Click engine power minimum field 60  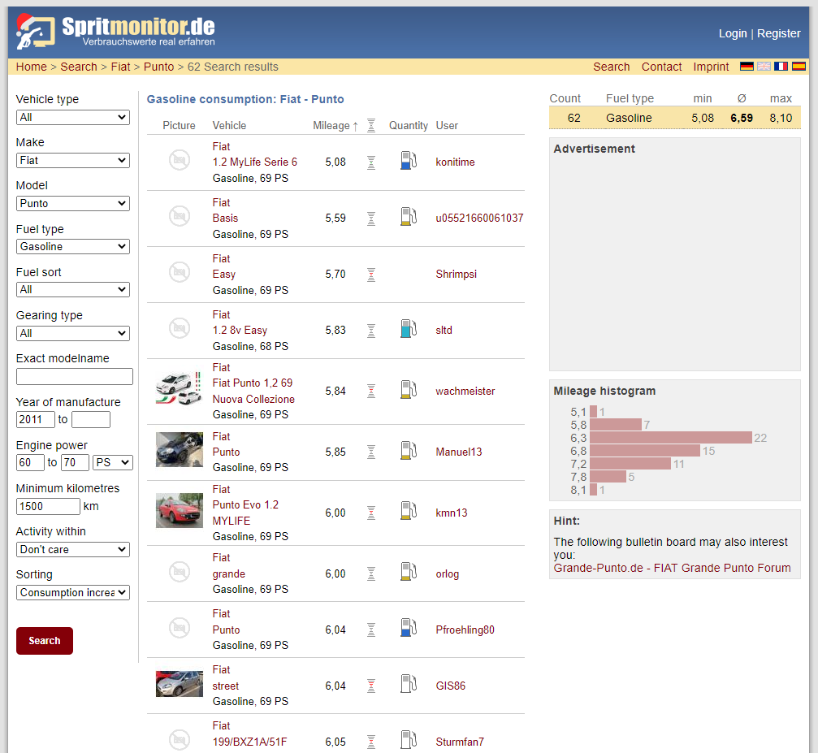pyautogui.click(x=30, y=462)
